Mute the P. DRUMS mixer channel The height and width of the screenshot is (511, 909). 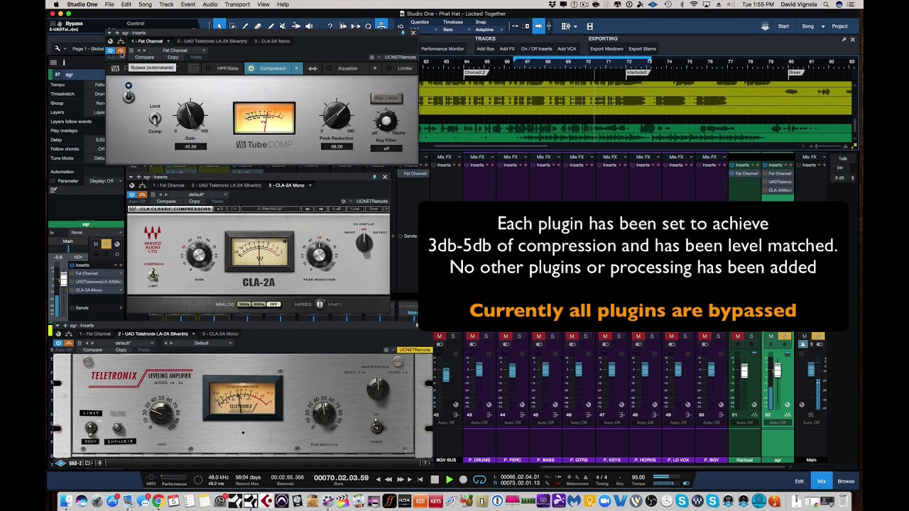click(472, 336)
